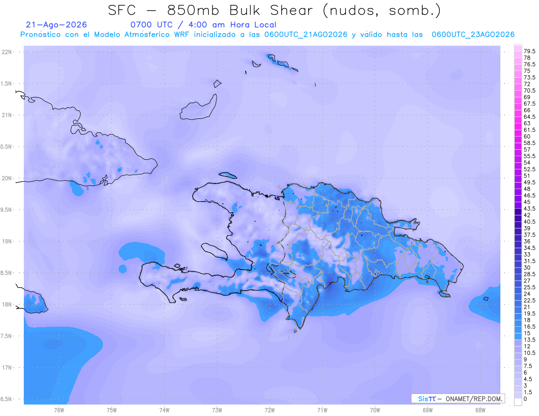The image size is (539, 416).
Task: Click the "72W" longitude label
Action: pos(269,410)
